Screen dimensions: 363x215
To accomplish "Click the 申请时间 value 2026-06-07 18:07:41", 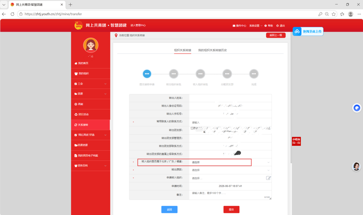I will pyautogui.click(x=231, y=186).
